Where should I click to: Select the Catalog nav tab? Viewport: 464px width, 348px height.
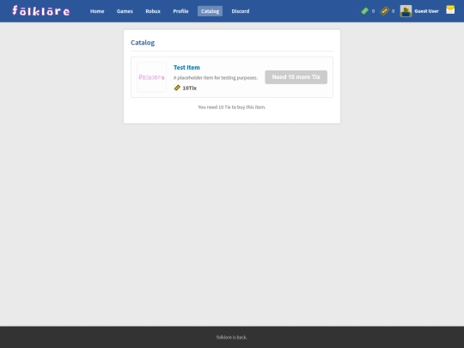click(x=211, y=11)
